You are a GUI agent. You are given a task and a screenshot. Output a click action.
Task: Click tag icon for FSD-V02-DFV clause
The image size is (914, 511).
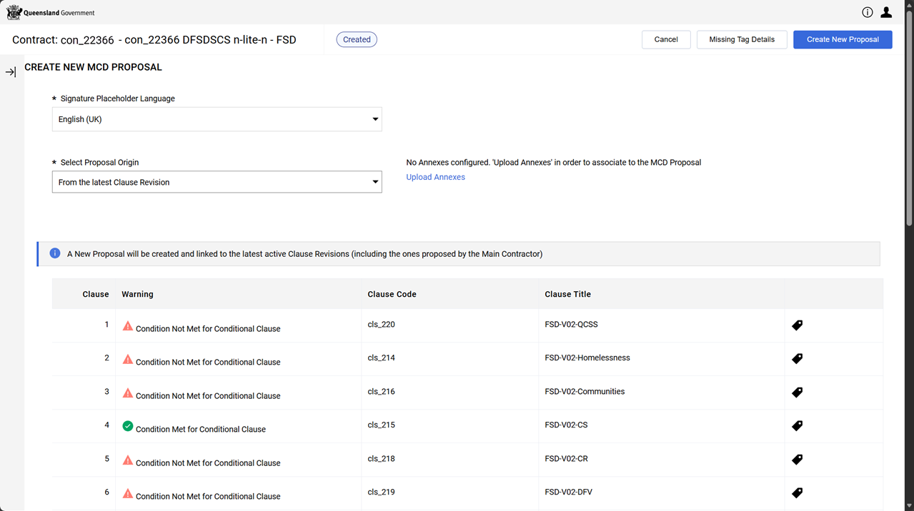click(797, 493)
